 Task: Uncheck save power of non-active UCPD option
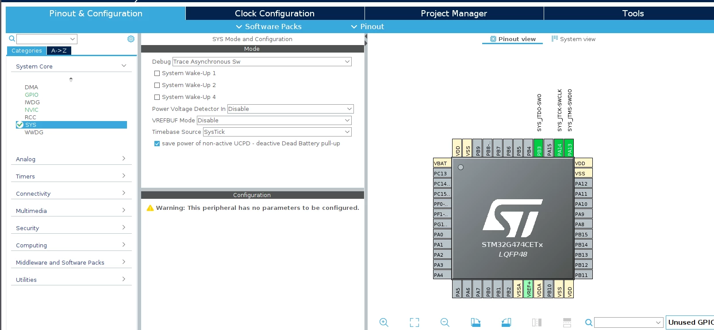point(157,144)
